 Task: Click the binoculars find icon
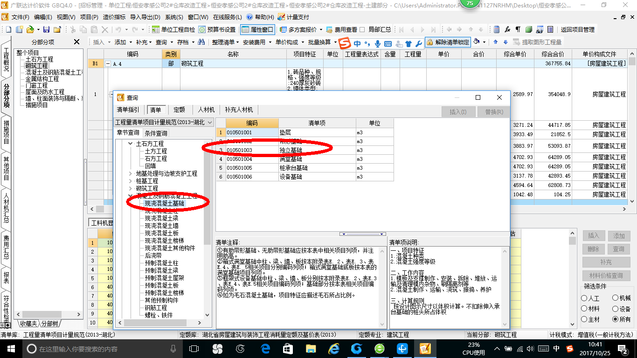click(x=201, y=42)
